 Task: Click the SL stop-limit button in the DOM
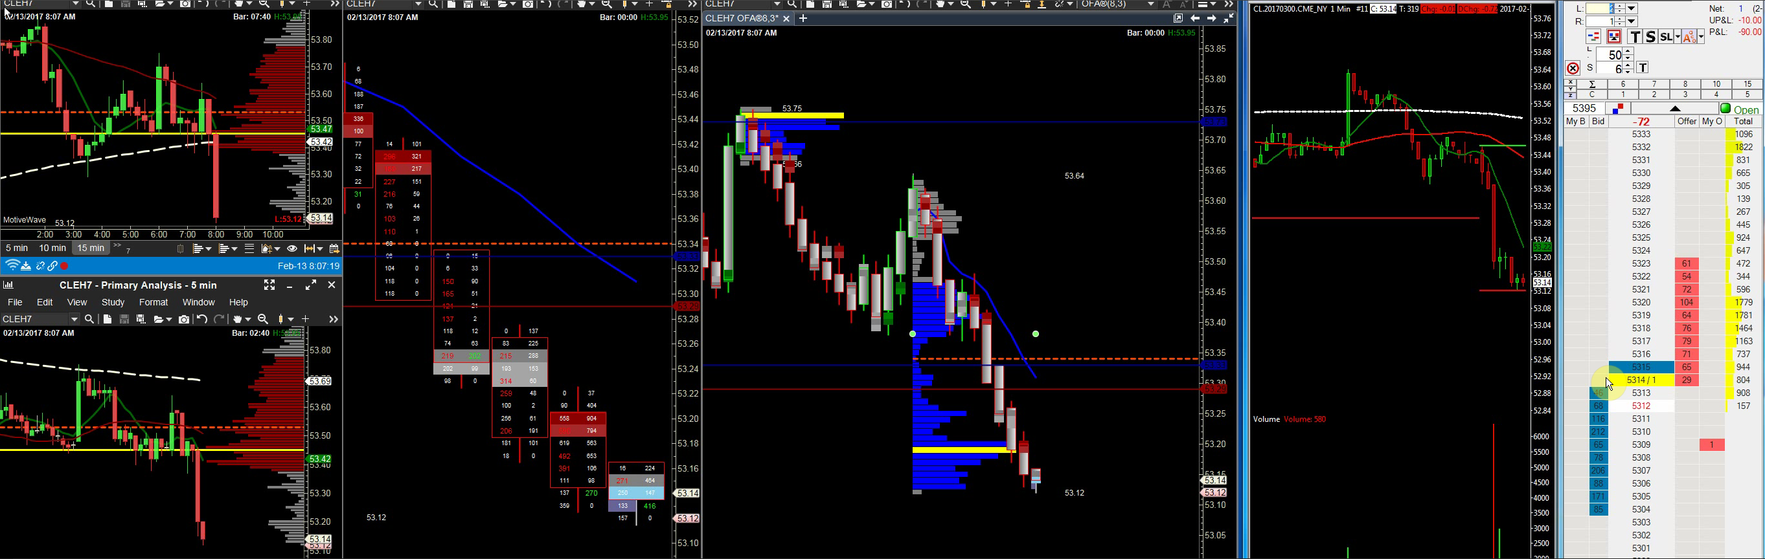1666,37
